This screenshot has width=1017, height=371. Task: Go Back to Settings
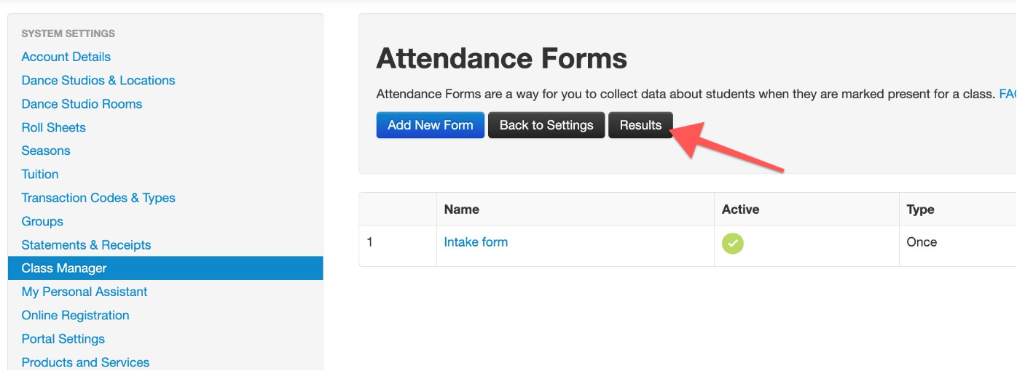coord(546,125)
